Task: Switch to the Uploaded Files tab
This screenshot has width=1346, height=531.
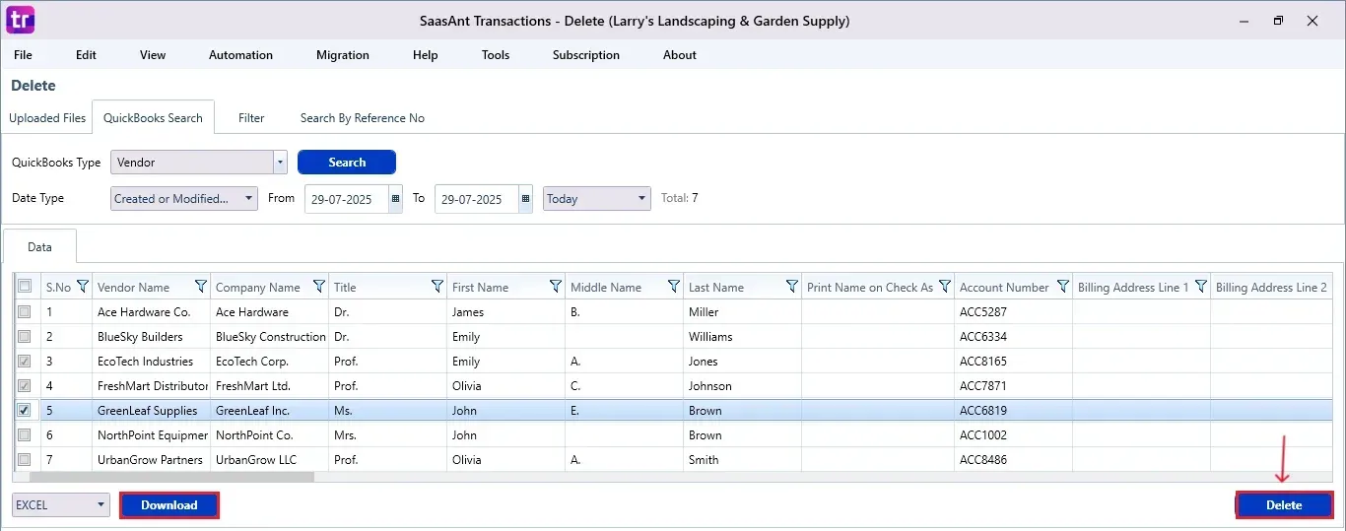Action: [x=47, y=118]
